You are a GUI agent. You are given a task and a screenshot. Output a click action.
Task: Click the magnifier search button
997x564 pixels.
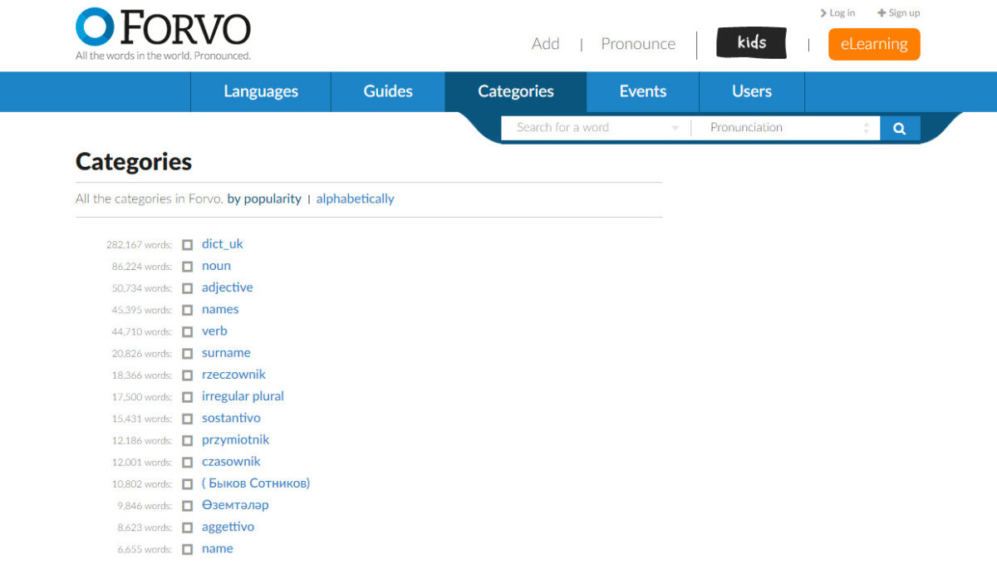900,128
